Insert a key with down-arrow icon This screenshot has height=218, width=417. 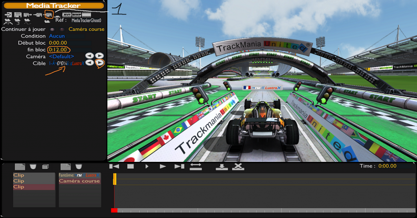click(x=222, y=167)
